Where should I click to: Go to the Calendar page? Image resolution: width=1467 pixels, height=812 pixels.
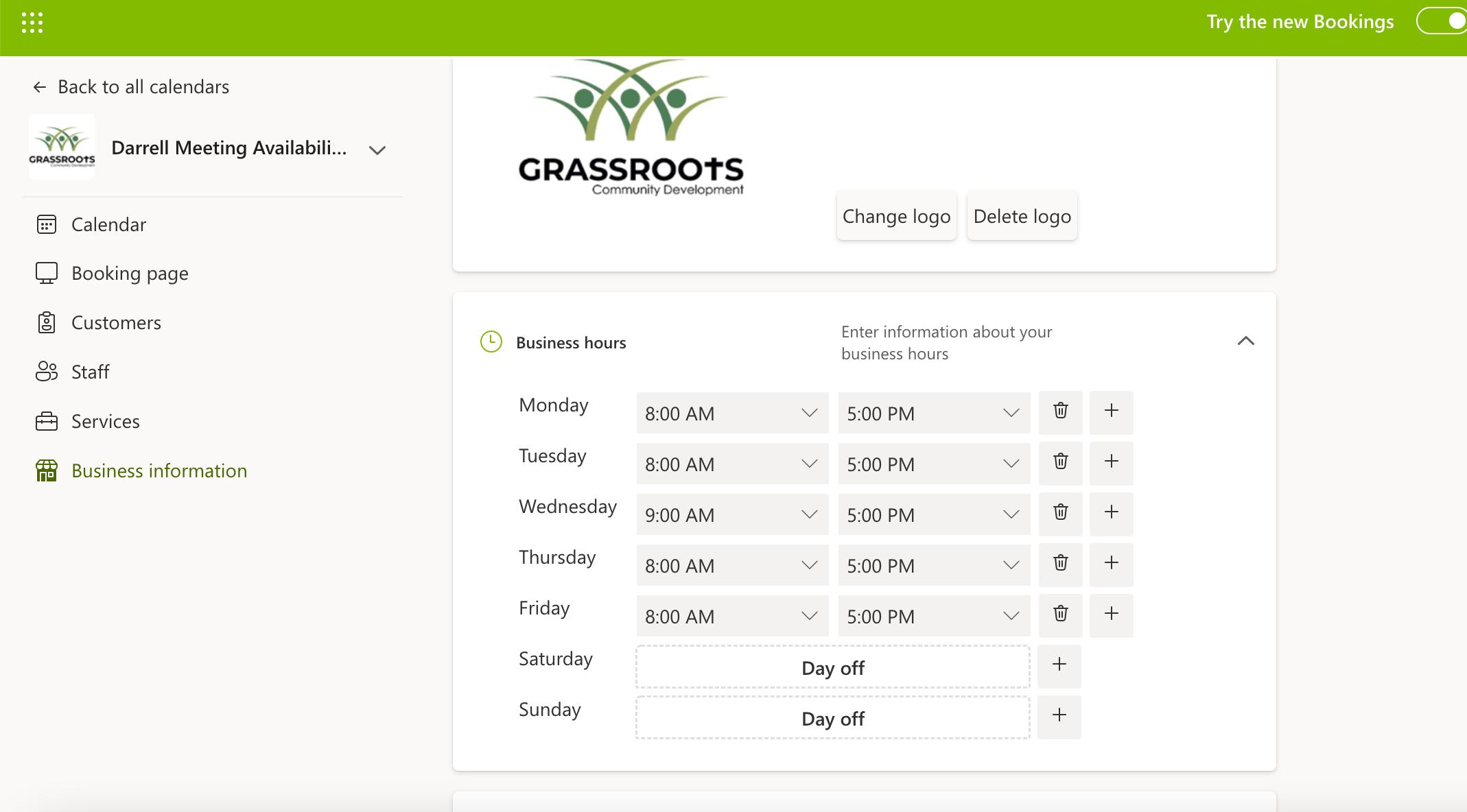(x=108, y=224)
